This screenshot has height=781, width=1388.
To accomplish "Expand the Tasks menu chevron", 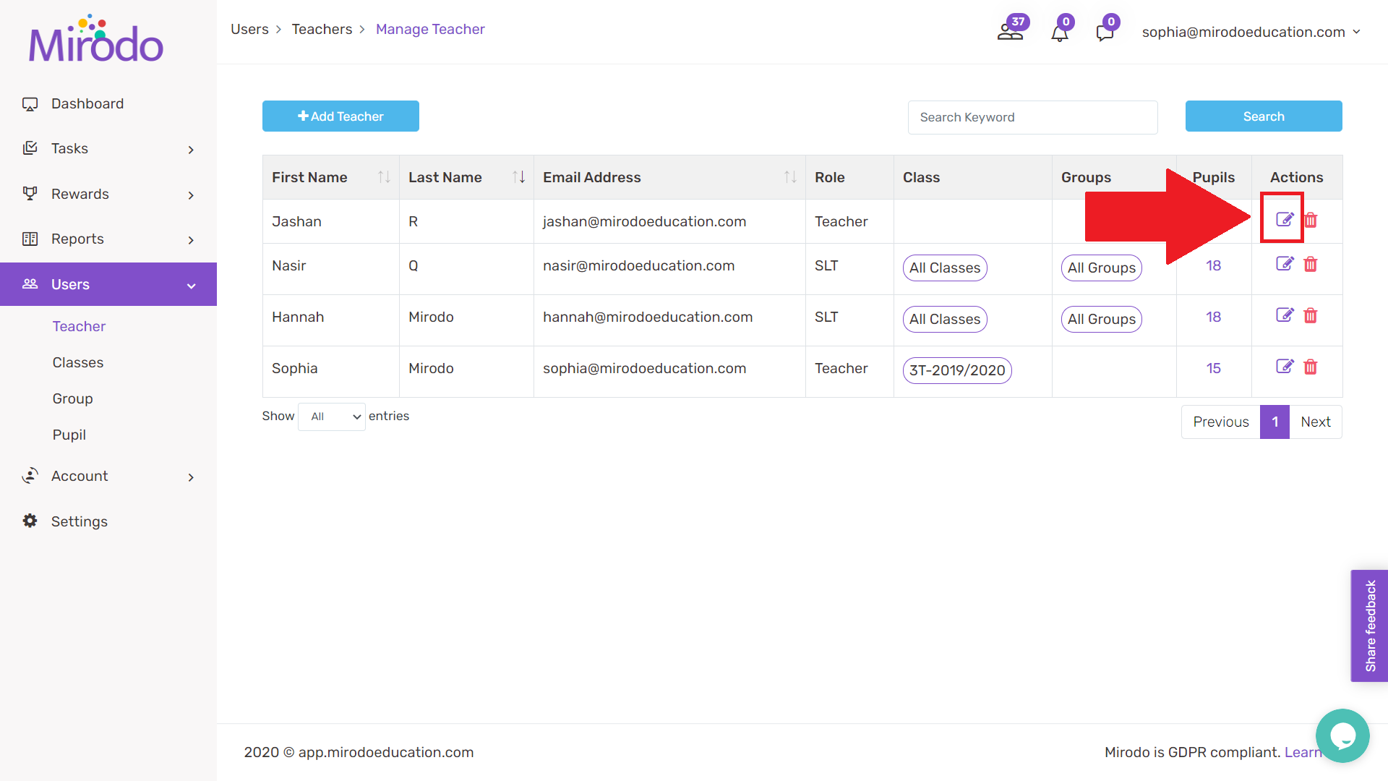I will 191,150.
